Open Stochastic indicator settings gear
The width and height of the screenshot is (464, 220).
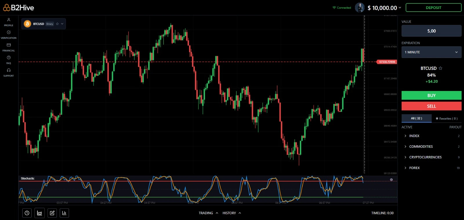[391, 180]
